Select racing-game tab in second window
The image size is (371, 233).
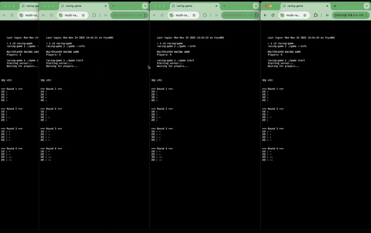point(84,6)
